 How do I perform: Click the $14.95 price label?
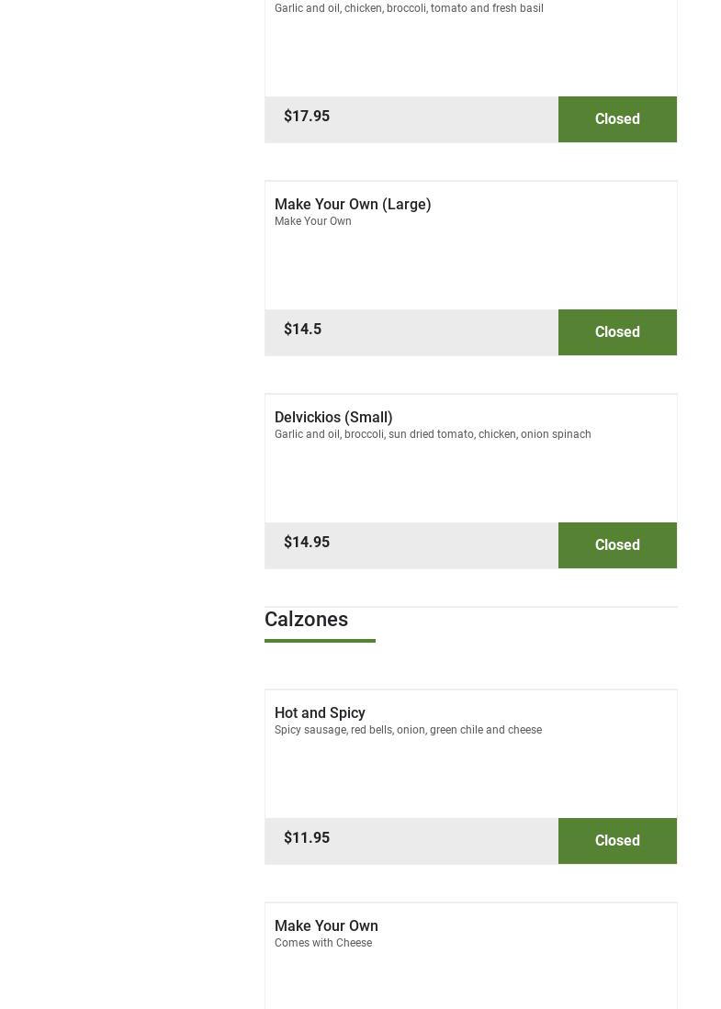(x=307, y=543)
